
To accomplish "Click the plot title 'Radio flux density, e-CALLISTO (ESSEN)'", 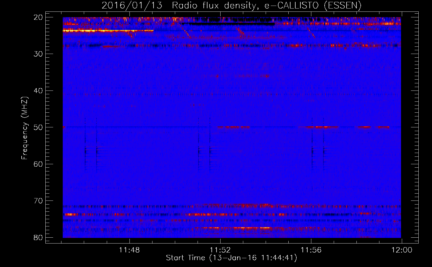I will [266, 6].
